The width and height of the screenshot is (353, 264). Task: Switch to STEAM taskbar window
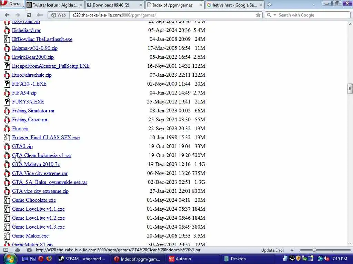[x=82, y=259]
